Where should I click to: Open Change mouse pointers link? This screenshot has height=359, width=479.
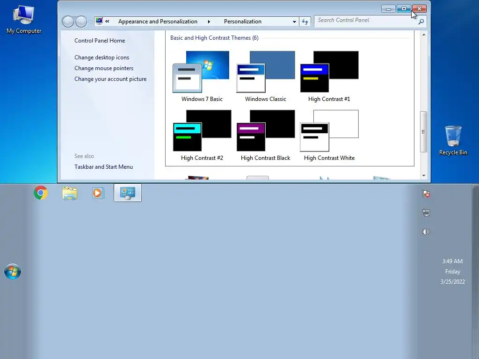pos(104,68)
